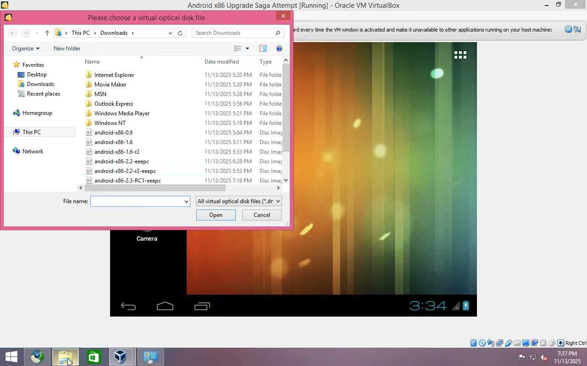The width and height of the screenshot is (587, 366).
Task: Tap the Android Recent Apps button
Action: (x=202, y=306)
